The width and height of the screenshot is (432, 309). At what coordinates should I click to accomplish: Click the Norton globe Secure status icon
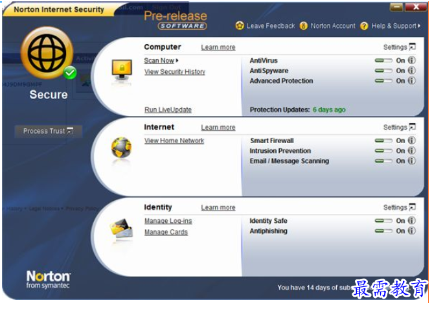click(48, 53)
